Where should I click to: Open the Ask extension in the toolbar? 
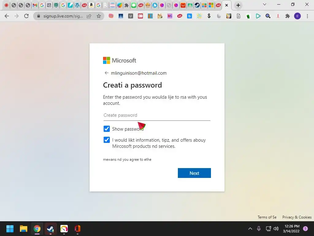tap(180, 16)
